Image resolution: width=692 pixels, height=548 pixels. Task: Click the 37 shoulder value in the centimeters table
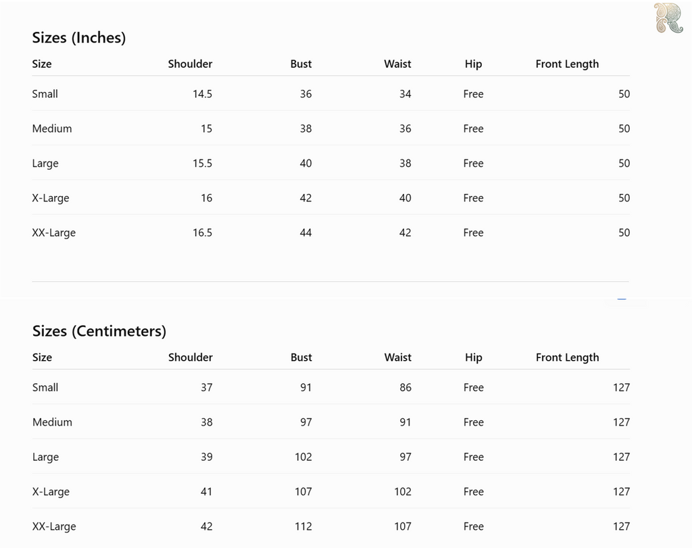point(207,387)
